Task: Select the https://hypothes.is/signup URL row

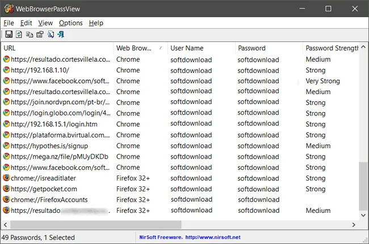Action: [49, 145]
